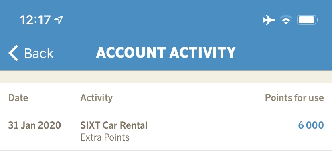This screenshot has width=332, height=153.
Task: Select the Activity column header
Action: coord(96,98)
